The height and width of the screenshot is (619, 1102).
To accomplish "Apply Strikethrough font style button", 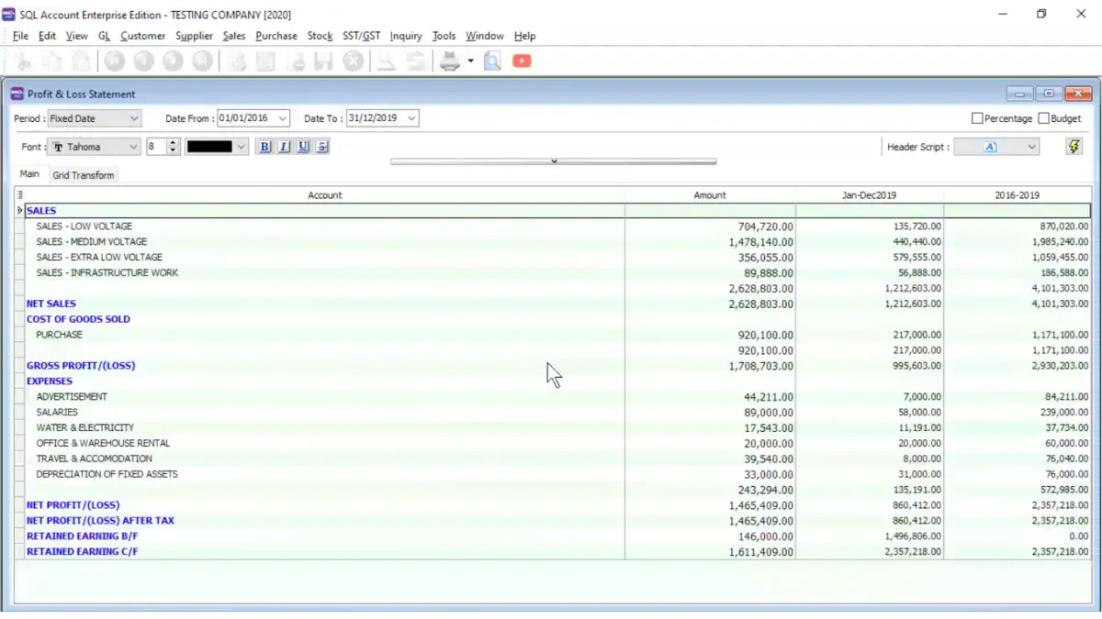I will pyautogui.click(x=321, y=147).
